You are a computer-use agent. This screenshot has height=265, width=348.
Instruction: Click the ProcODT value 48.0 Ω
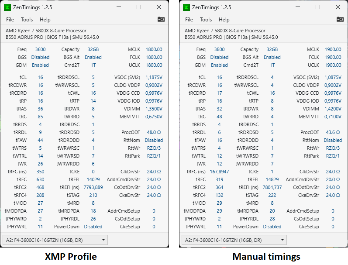click(154, 132)
